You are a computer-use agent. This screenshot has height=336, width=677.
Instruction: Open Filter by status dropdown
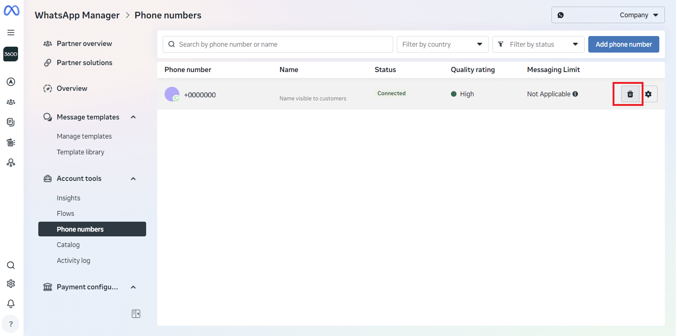[x=538, y=44]
